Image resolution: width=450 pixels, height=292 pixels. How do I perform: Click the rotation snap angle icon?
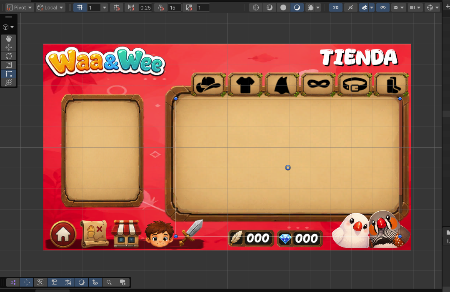(x=161, y=8)
